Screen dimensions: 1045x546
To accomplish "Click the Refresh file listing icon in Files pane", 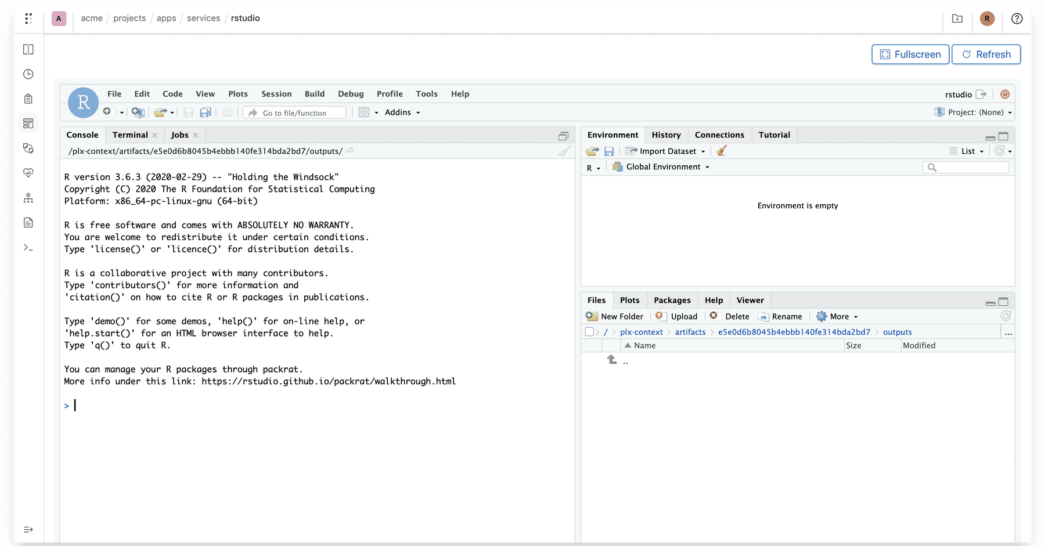I will click(x=1006, y=316).
